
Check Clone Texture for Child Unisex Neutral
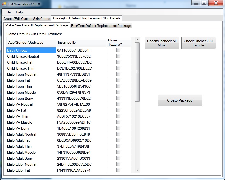118,56
